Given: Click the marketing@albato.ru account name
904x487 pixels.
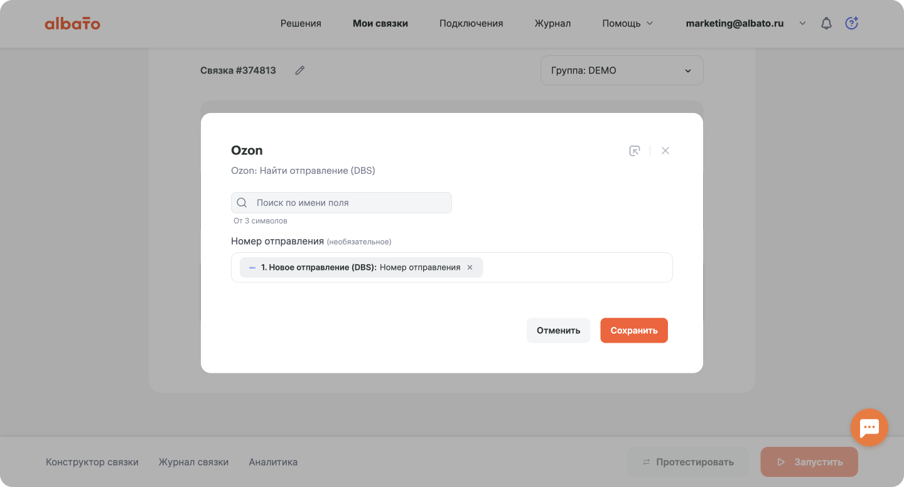Looking at the screenshot, I should coord(735,23).
